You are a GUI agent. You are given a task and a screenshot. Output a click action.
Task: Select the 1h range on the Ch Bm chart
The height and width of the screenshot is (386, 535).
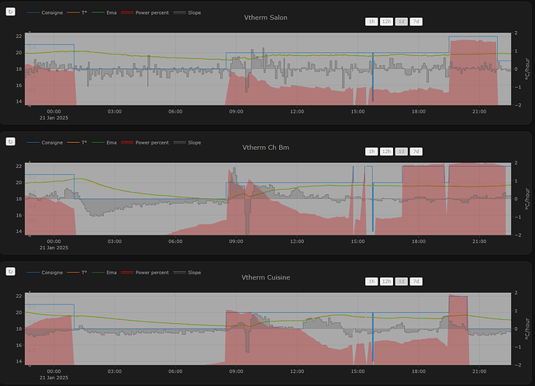point(371,151)
